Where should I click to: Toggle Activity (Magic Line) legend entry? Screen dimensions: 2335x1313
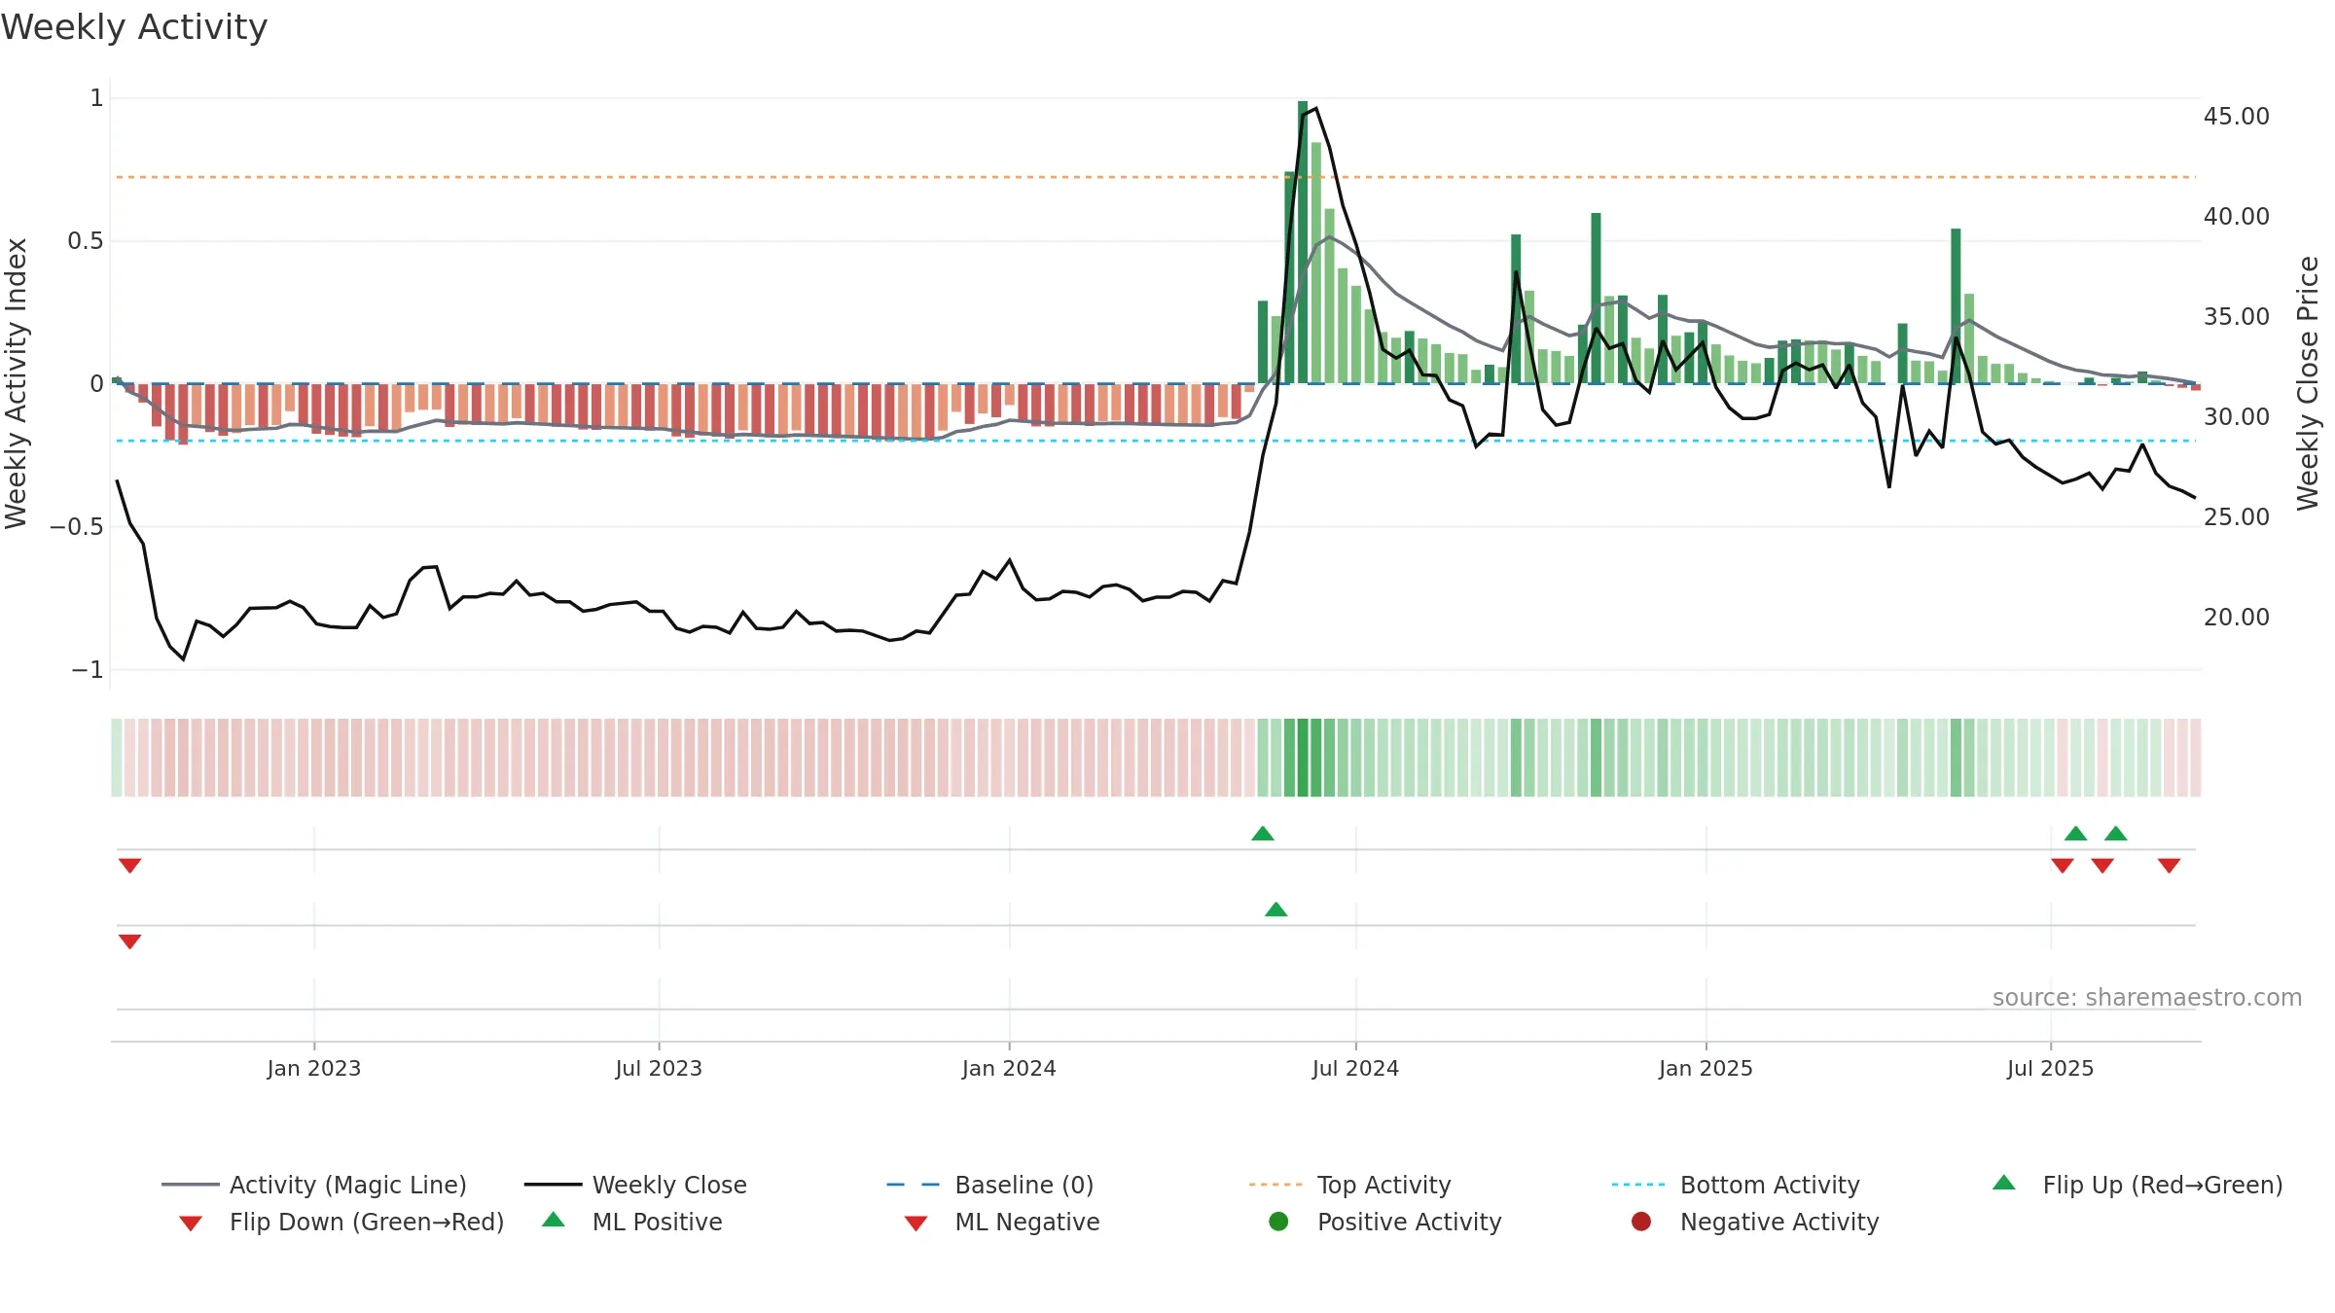[x=313, y=1185]
